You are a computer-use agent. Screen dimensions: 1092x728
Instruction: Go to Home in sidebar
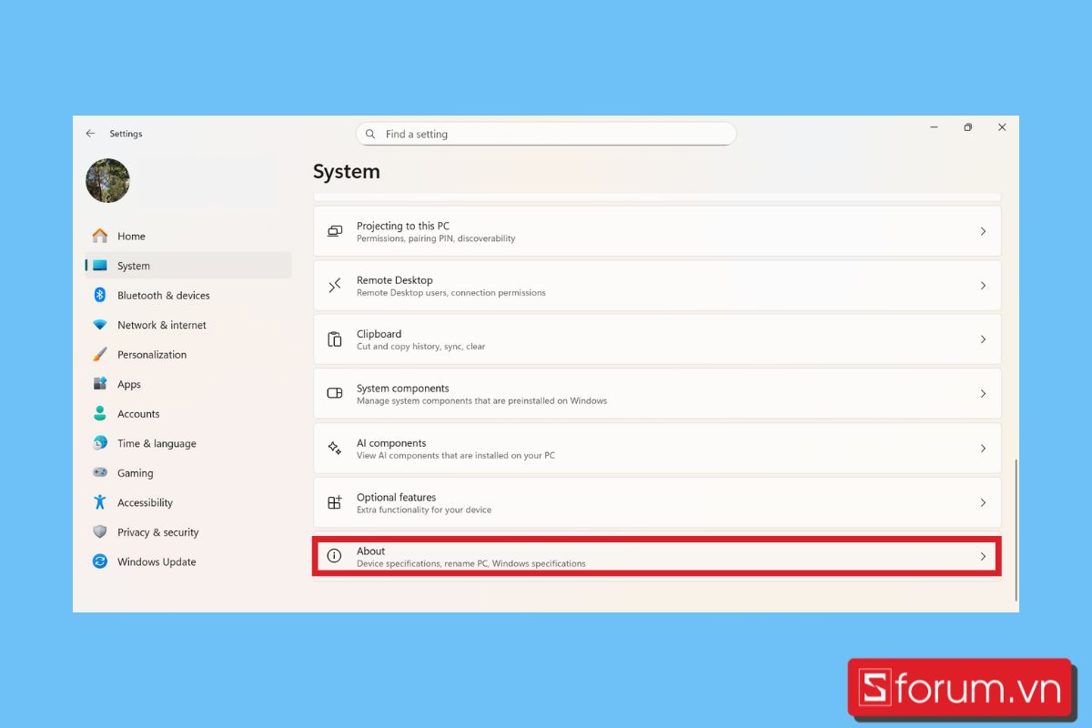click(131, 236)
